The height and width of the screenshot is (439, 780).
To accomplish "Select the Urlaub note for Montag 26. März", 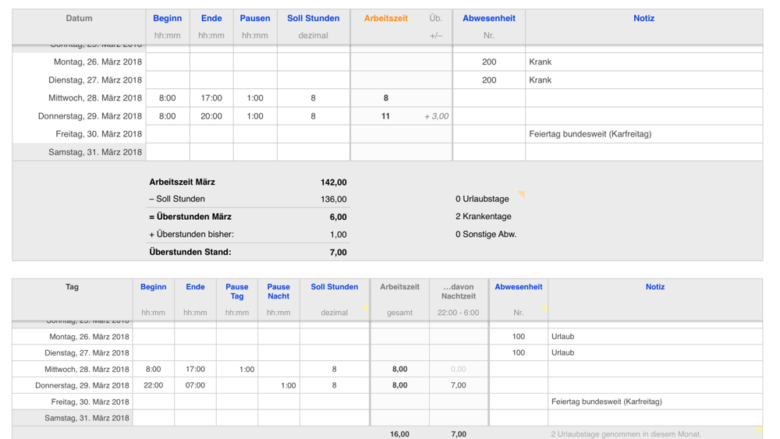I will click(x=562, y=337).
